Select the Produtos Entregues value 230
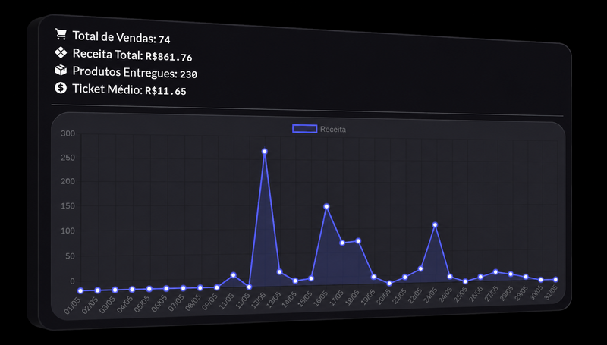The height and width of the screenshot is (345, 607). 188,74
